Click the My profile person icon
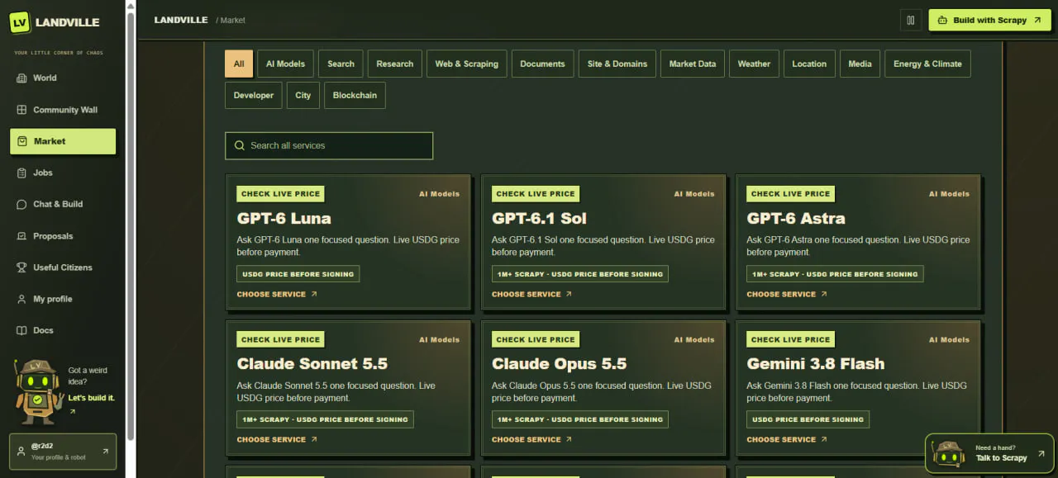1058x478 pixels. [x=21, y=299]
